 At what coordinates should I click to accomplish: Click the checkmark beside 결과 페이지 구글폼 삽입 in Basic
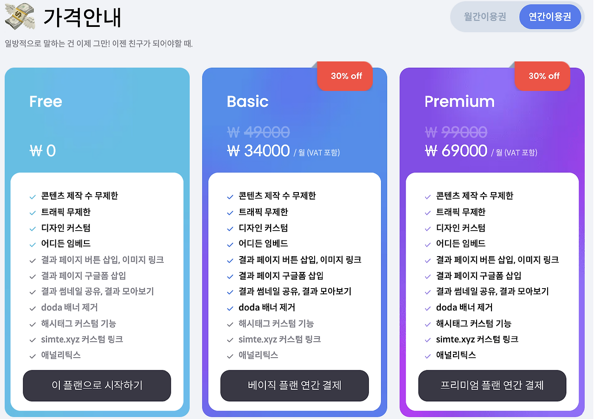[230, 276]
